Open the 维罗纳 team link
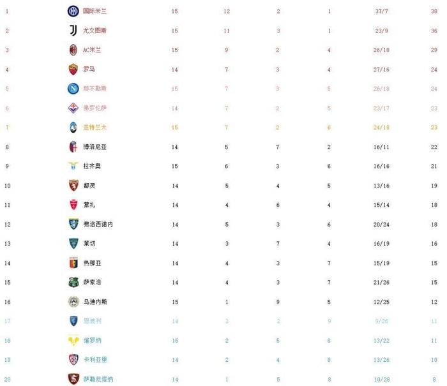Screen dimensions: 447x386 click(x=92, y=341)
